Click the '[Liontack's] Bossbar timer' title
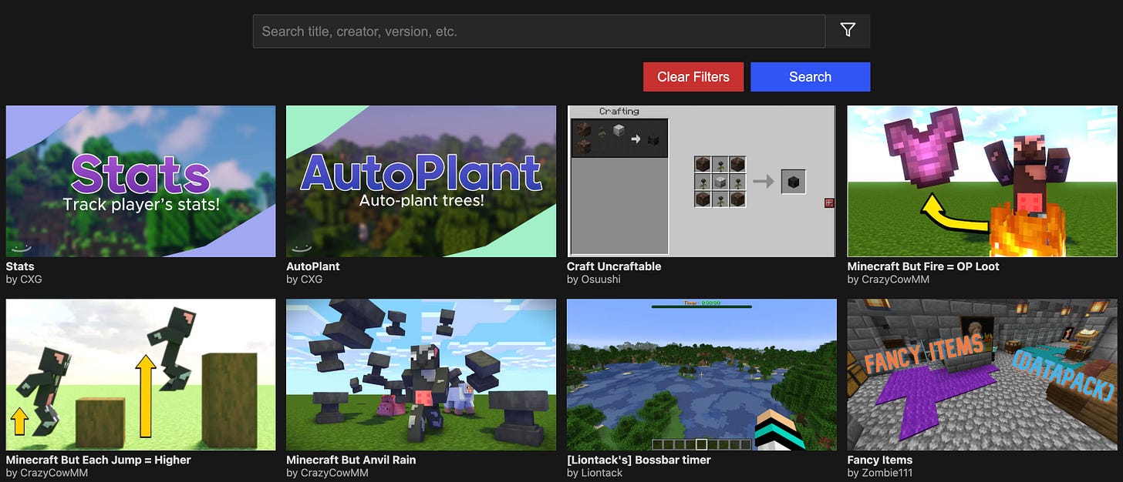Viewport: 1123px width, 482px height. point(639,460)
